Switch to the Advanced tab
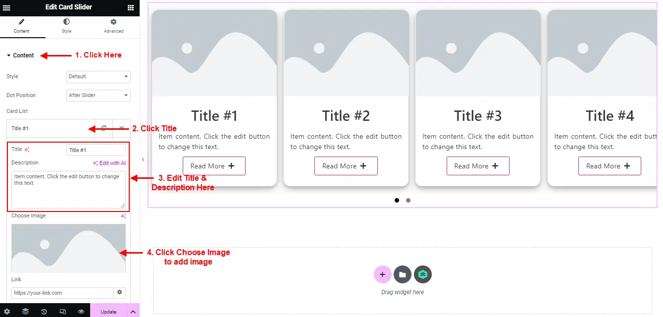 (x=113, y=26)
